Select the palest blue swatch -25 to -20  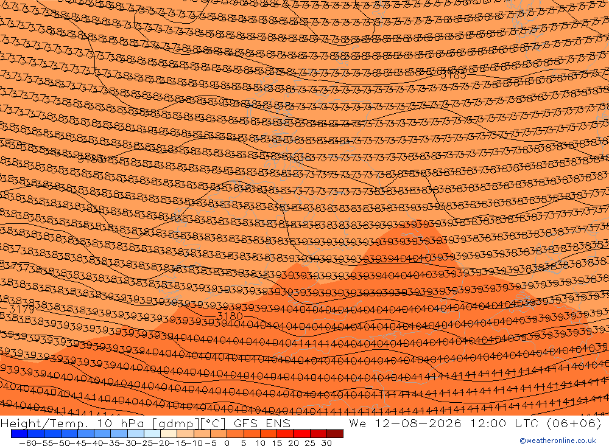click(x=152, y=434)
